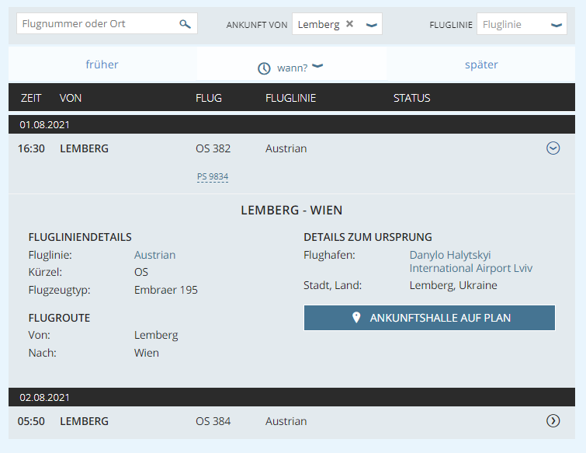This screenshot has height=453, width=586.
Task: Click the map pin icon on button
Action: (x=356, y=318)
